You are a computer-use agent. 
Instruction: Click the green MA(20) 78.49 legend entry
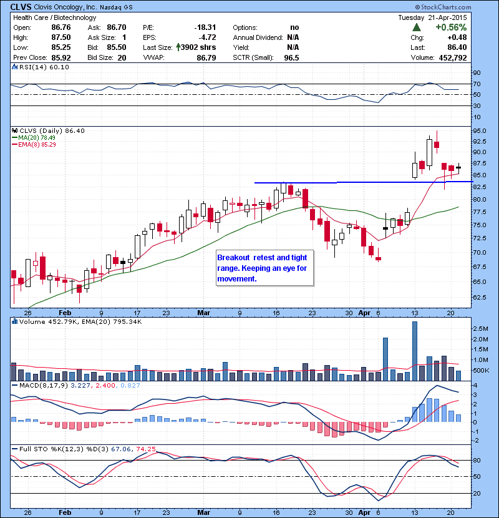tap(33, 137)
